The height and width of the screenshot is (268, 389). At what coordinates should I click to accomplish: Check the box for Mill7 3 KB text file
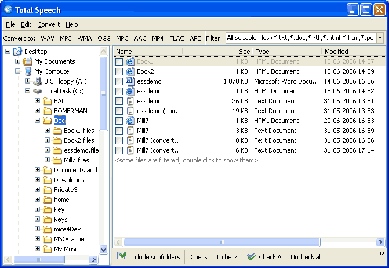tap(119, 131)
